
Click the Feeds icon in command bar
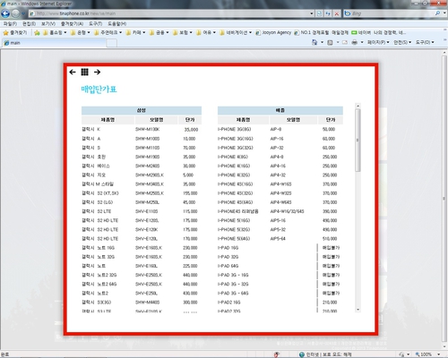point(330,42)
